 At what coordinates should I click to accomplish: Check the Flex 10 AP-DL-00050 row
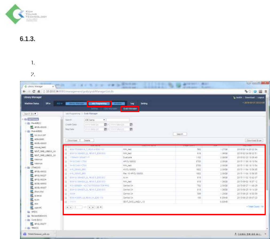[66, 174]
